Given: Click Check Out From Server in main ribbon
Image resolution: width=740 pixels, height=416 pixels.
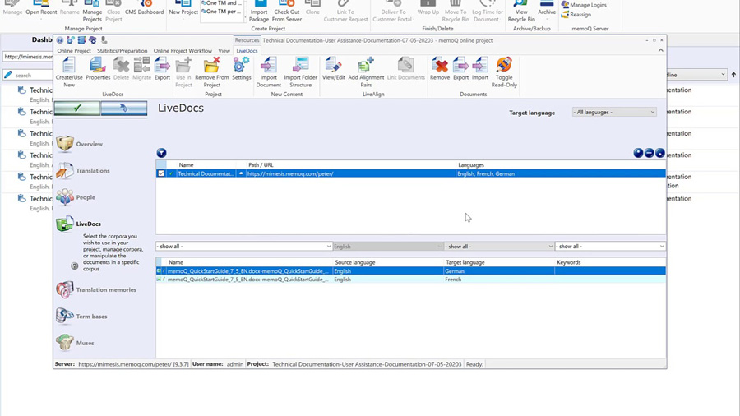Looking at the screenshot, I should pos(286,12).
